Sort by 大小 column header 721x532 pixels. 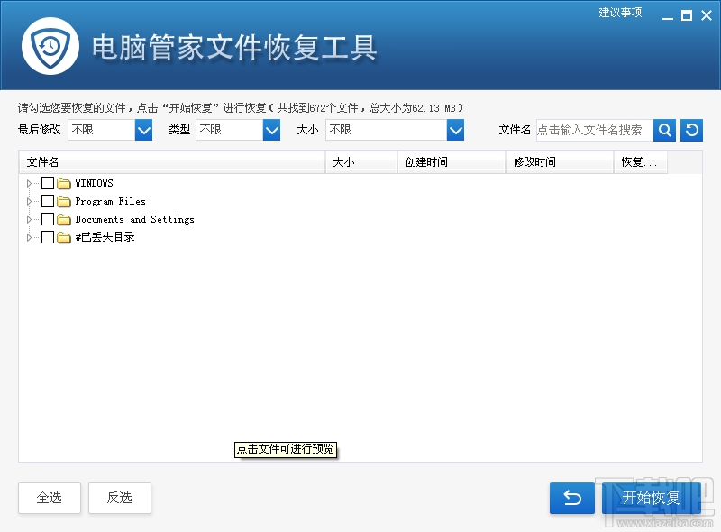click(361, 162)
